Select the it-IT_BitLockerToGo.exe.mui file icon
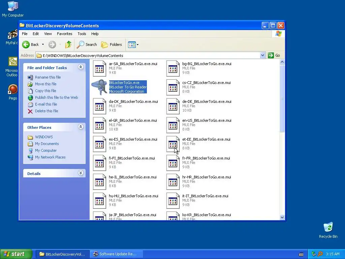This screenshot has height=259, width=345. point(173,201)
